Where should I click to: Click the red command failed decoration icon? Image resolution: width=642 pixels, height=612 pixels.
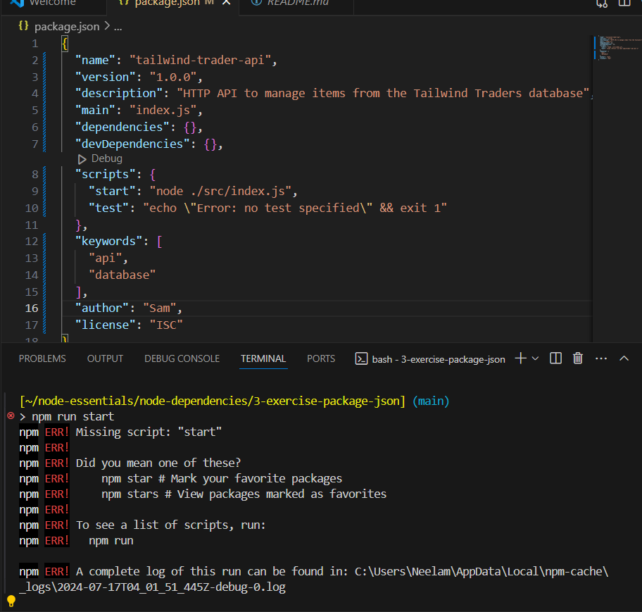[x=11, y=416]
